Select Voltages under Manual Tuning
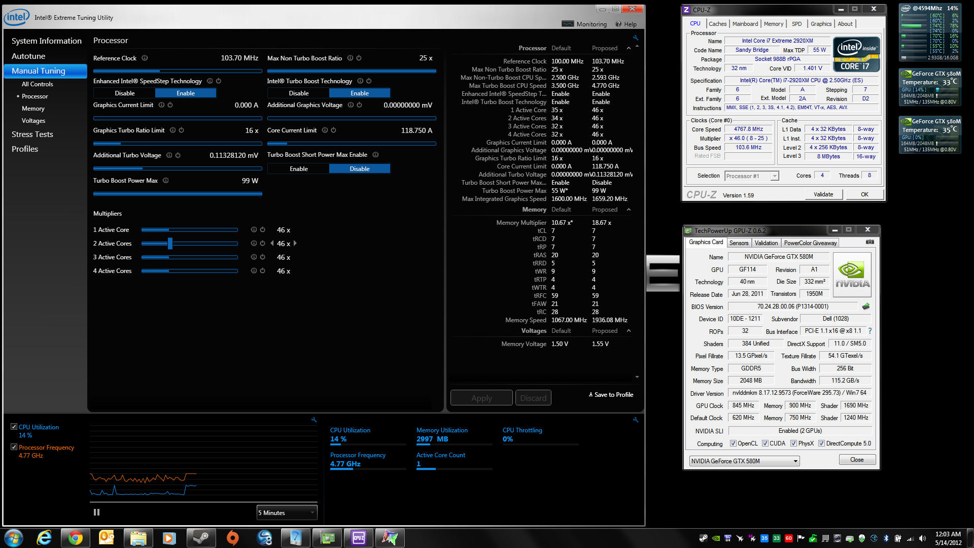Screen dimensions: 974x548 pyautogui.click(x=33, y=121)
